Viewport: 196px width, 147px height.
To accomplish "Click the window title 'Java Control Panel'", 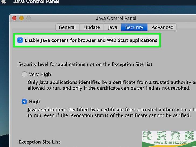I will (116, 18).
